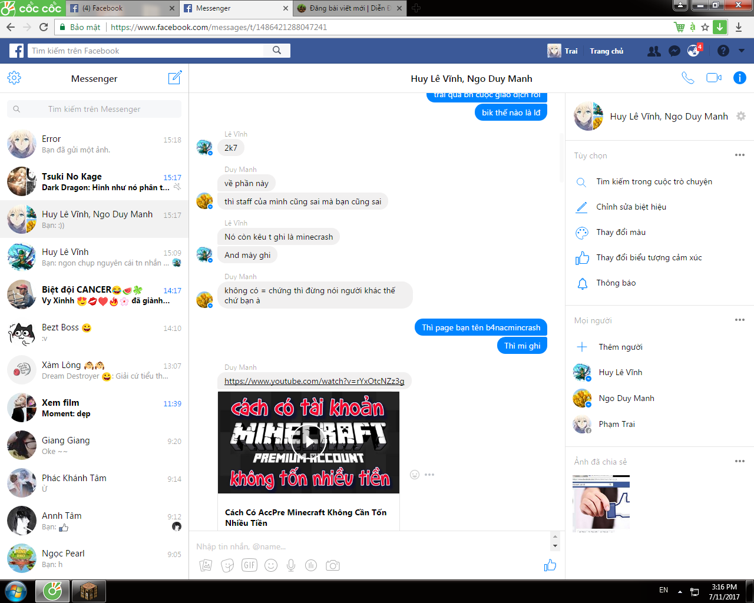
Task: Open the Ngọc Pearl conversation
Action: tap(94, 559)
